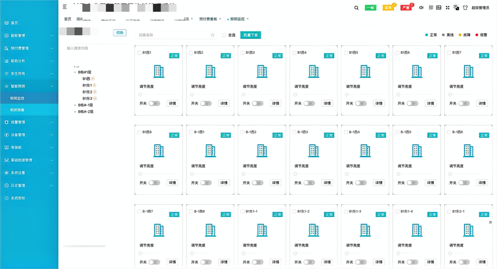Open 详情 details for circuit B1东1-1
Image resolution: width=497 pixels, height=269 pixels.
(275, 262)
